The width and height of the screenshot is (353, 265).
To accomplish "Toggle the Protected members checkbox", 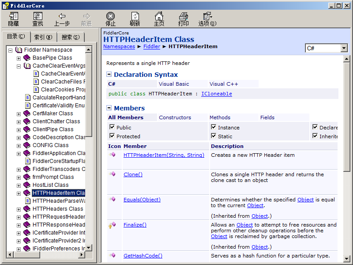I will [112, 136].
